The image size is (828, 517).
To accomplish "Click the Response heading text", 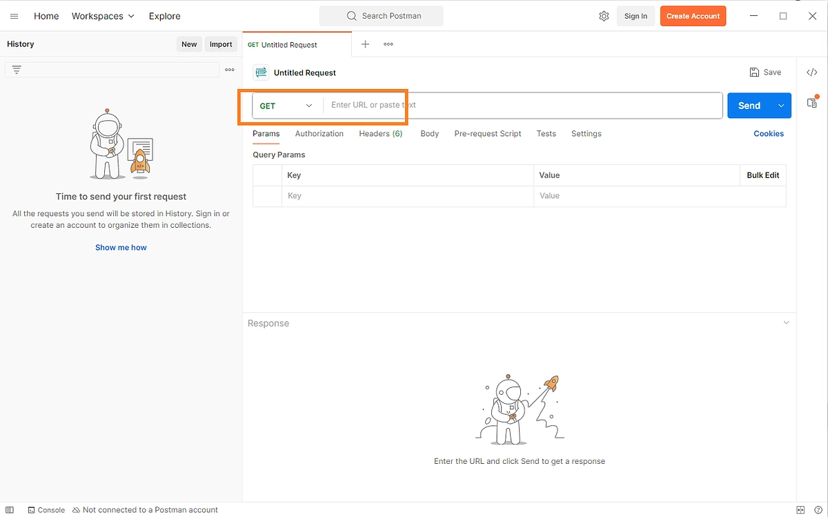I will 268,323.
